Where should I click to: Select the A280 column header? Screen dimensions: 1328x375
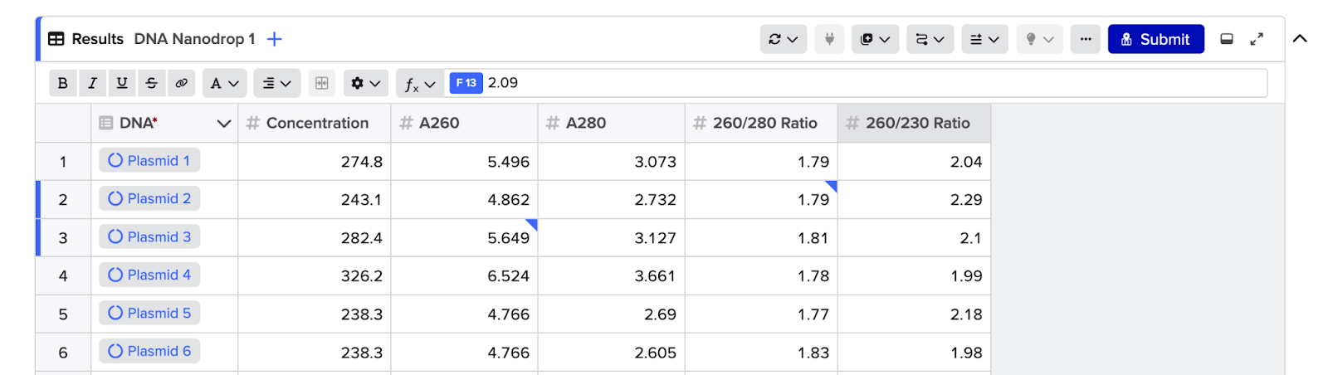(612, 123)
